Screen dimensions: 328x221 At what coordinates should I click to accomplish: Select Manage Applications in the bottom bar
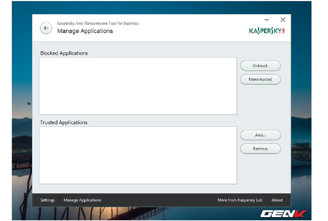pyautogui.click(x=83, y=200)
